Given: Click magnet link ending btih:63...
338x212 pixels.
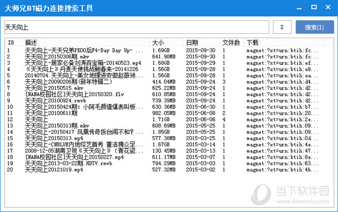Looking at the screenshot, I should [x=282, y=164].
